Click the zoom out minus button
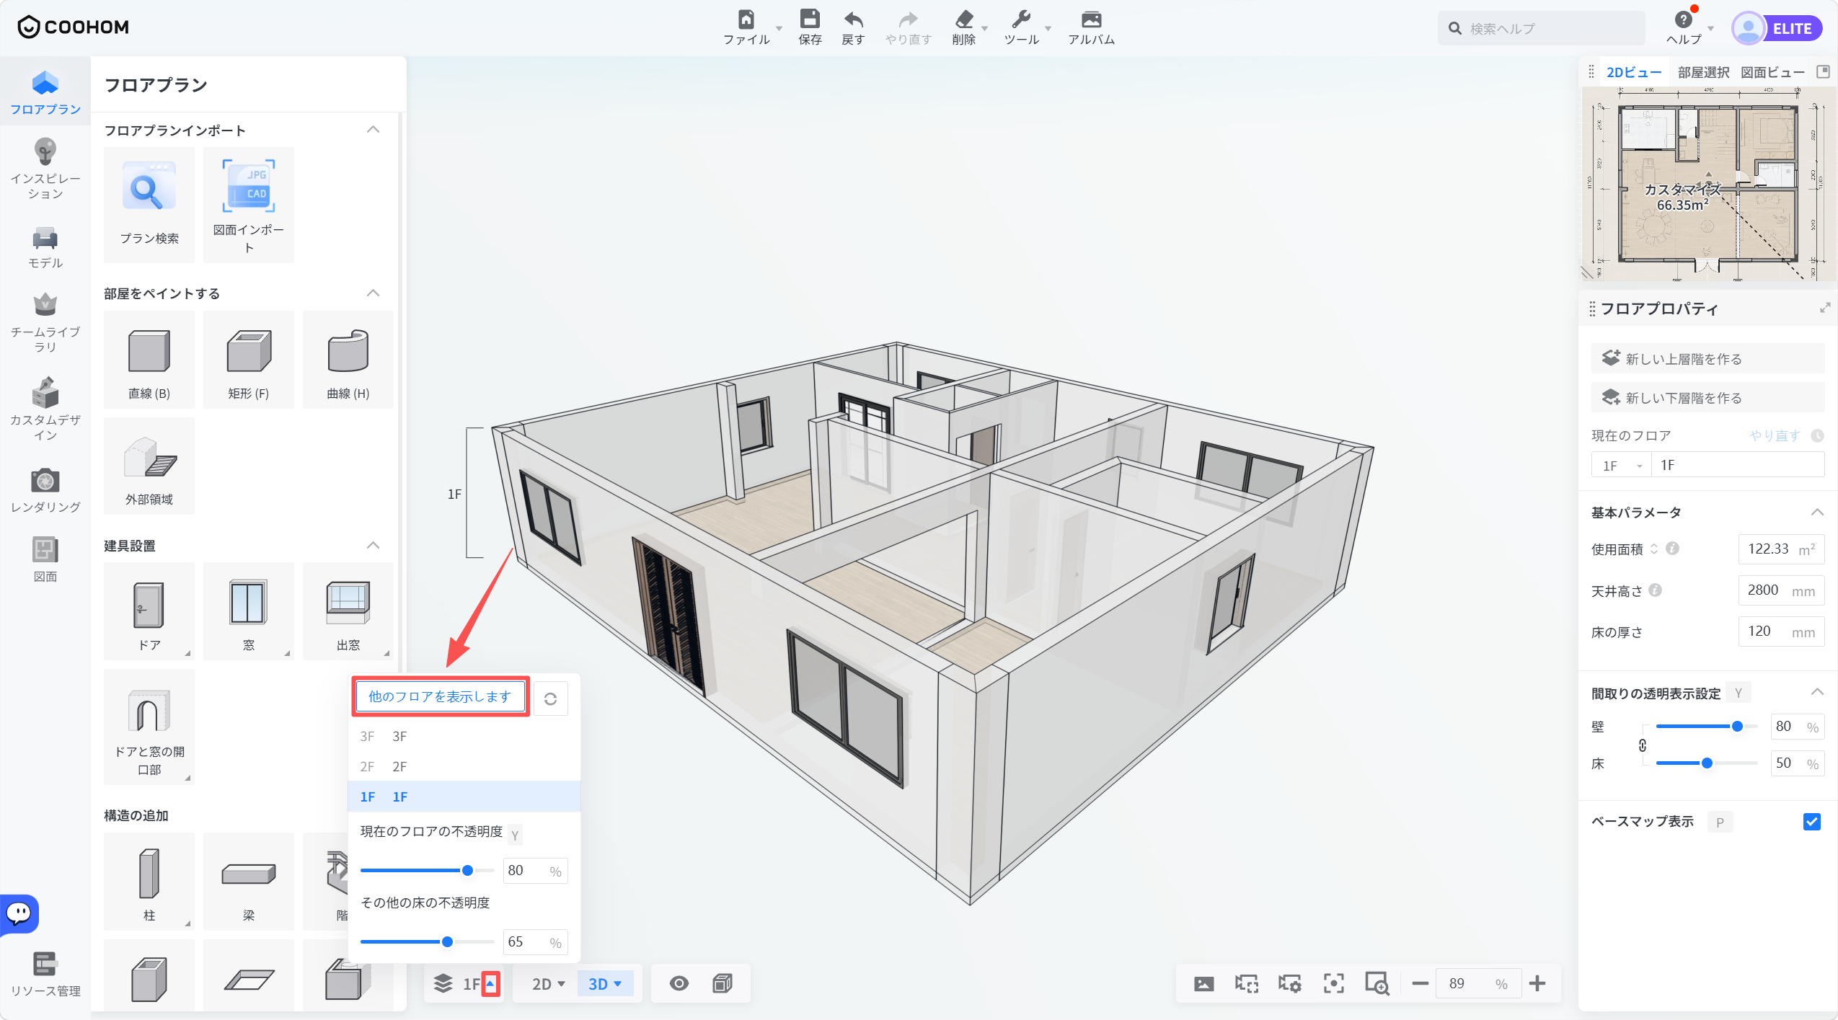The width and height of the screenshot is (1838, 1020). [1420, 984]
